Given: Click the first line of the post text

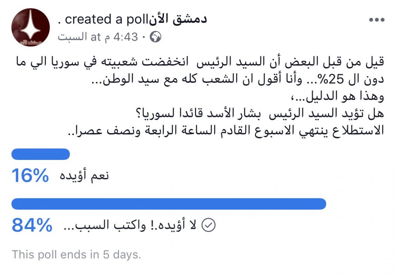Looking at the screenshot, I should tap(200, 62).
